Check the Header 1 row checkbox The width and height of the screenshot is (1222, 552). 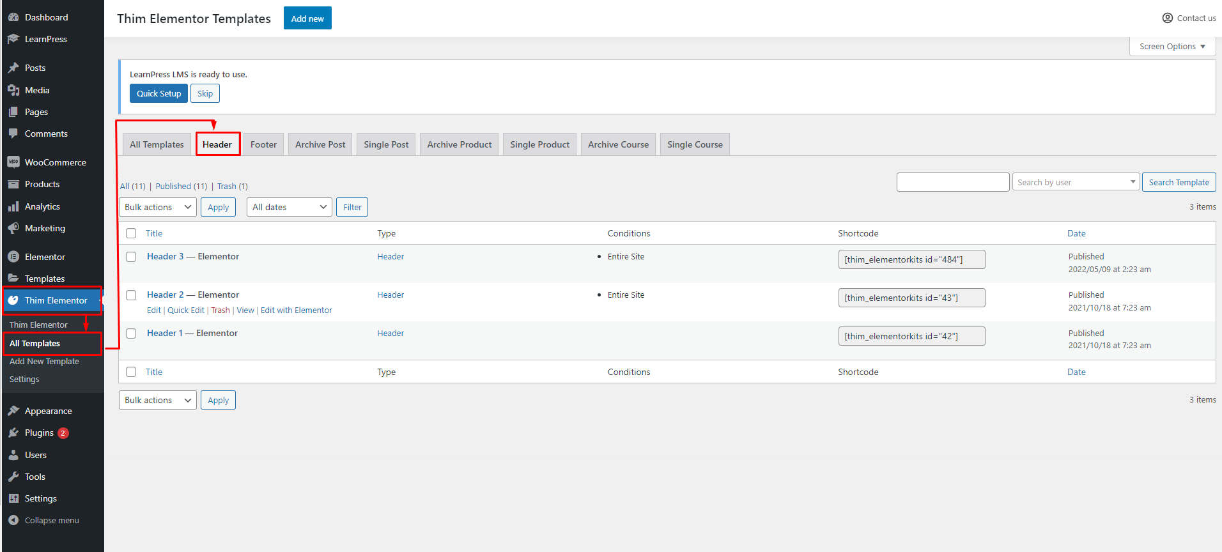131,333
